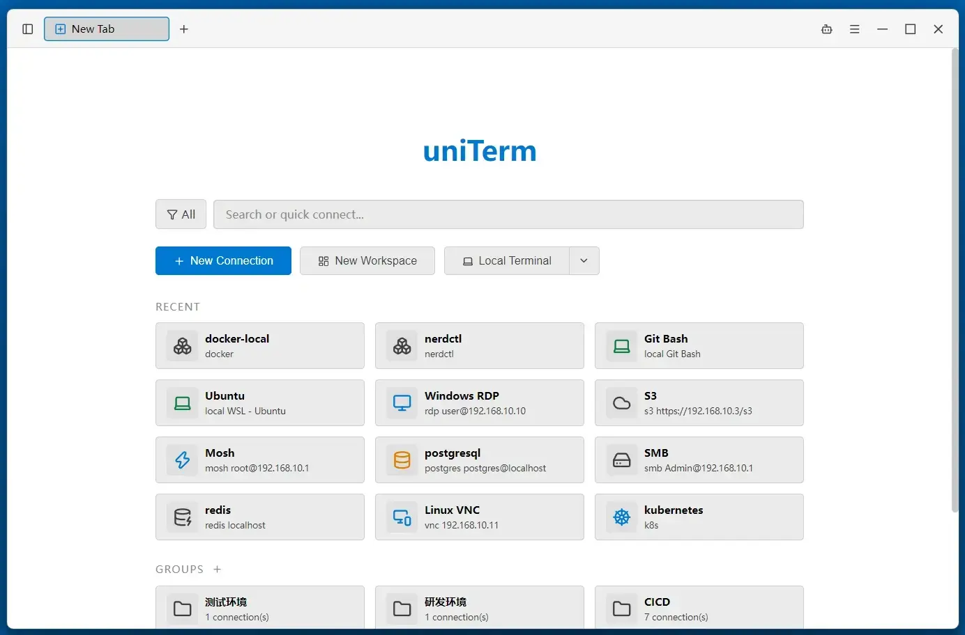Open the hamburger menu icon
This screenshot has height=635, width=965.
pyautogui.click(x=855, y=29)
